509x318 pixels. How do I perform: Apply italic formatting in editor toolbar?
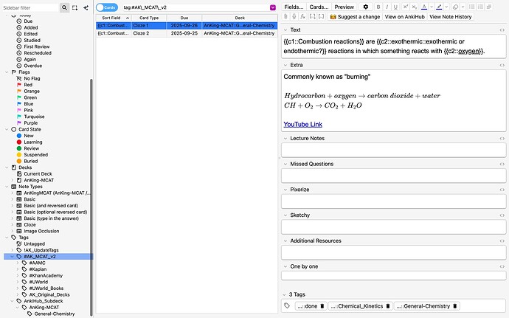(386, 7)
